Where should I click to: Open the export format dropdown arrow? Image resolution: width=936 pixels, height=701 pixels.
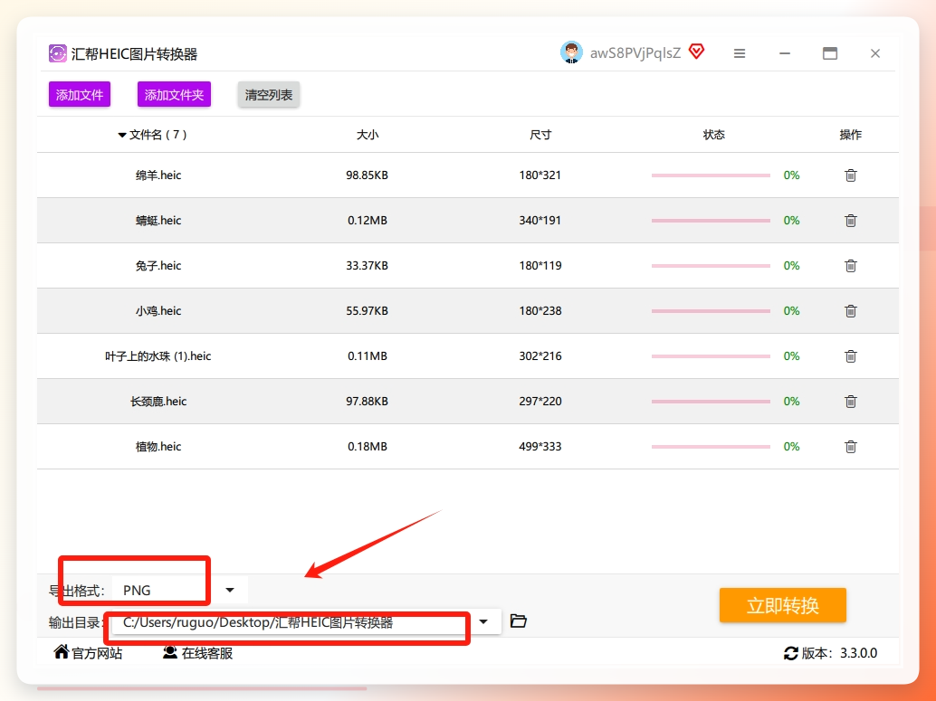point(230,590)
